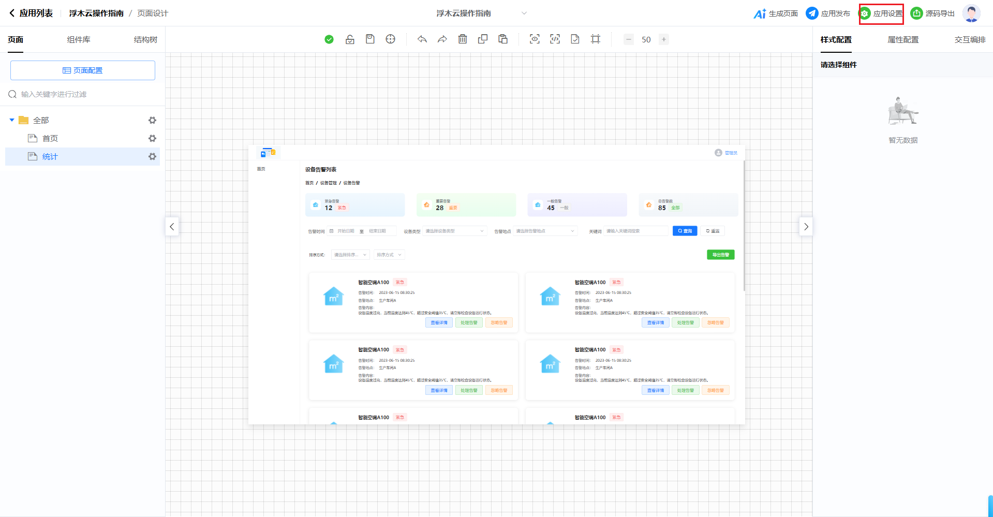This screenshot has width=993, height=517.
Task: Switch to the 属性配置 tab
Action: (x=903, y=40)
